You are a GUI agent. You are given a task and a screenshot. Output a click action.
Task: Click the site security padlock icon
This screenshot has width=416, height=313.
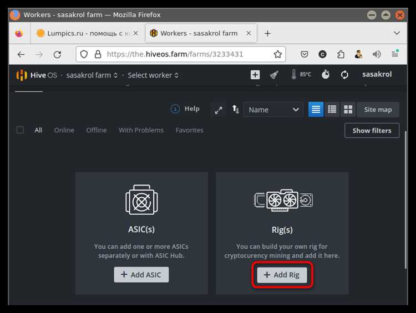98,54
